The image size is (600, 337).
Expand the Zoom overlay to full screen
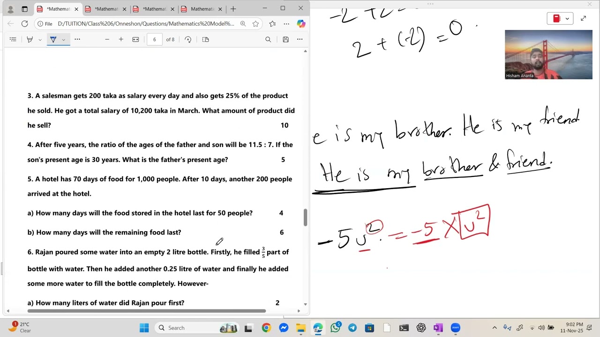pyautogui.click(x=583, y=19)
